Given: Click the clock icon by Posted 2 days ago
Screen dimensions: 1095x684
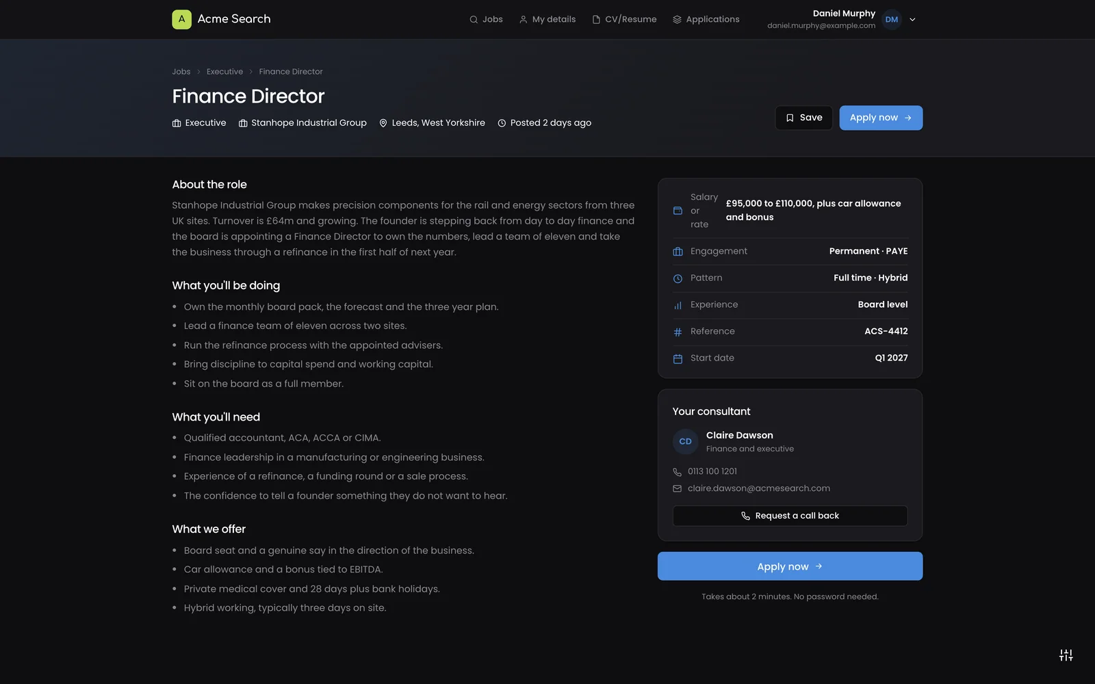Looking at the screenshot, I should pyautogui.click(x=502, y=123).
